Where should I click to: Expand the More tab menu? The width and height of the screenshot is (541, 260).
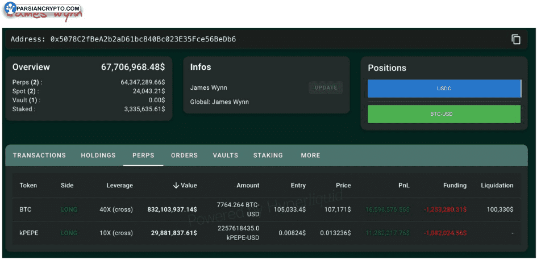(x=310, y=156)
